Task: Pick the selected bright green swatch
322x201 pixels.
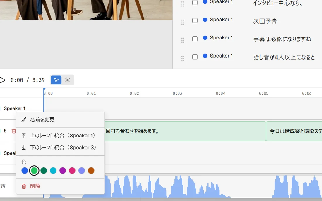Action: [x=34, y=171]
